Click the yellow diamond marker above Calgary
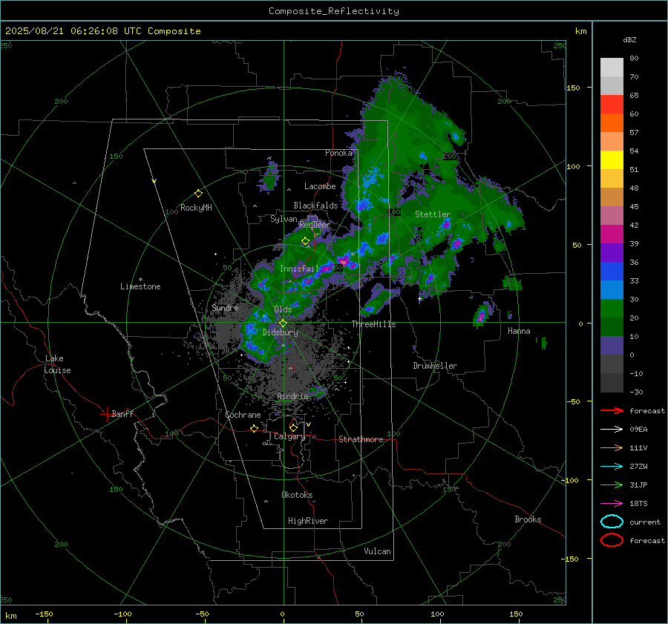 tap(293, 427)
